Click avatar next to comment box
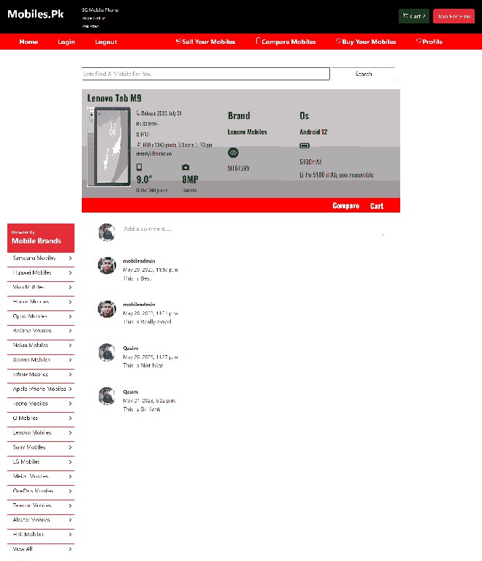This screenshot has width=482, height=561. [107, 232]
